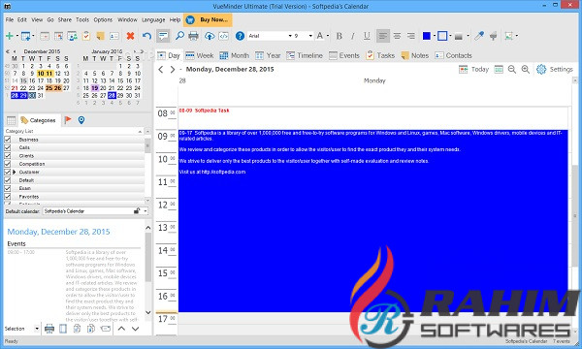Click the magnifier search icon
This screenshot has height=349, width=582.
point(179,36)
